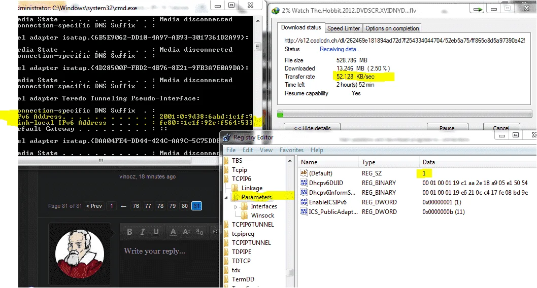Click the EnableICSIPv6 DWORD value icon
This screenshot has width=537, height=288.
coord(304,202)
